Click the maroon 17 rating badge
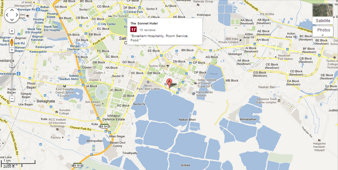338x170 pixels. (133, 30)
